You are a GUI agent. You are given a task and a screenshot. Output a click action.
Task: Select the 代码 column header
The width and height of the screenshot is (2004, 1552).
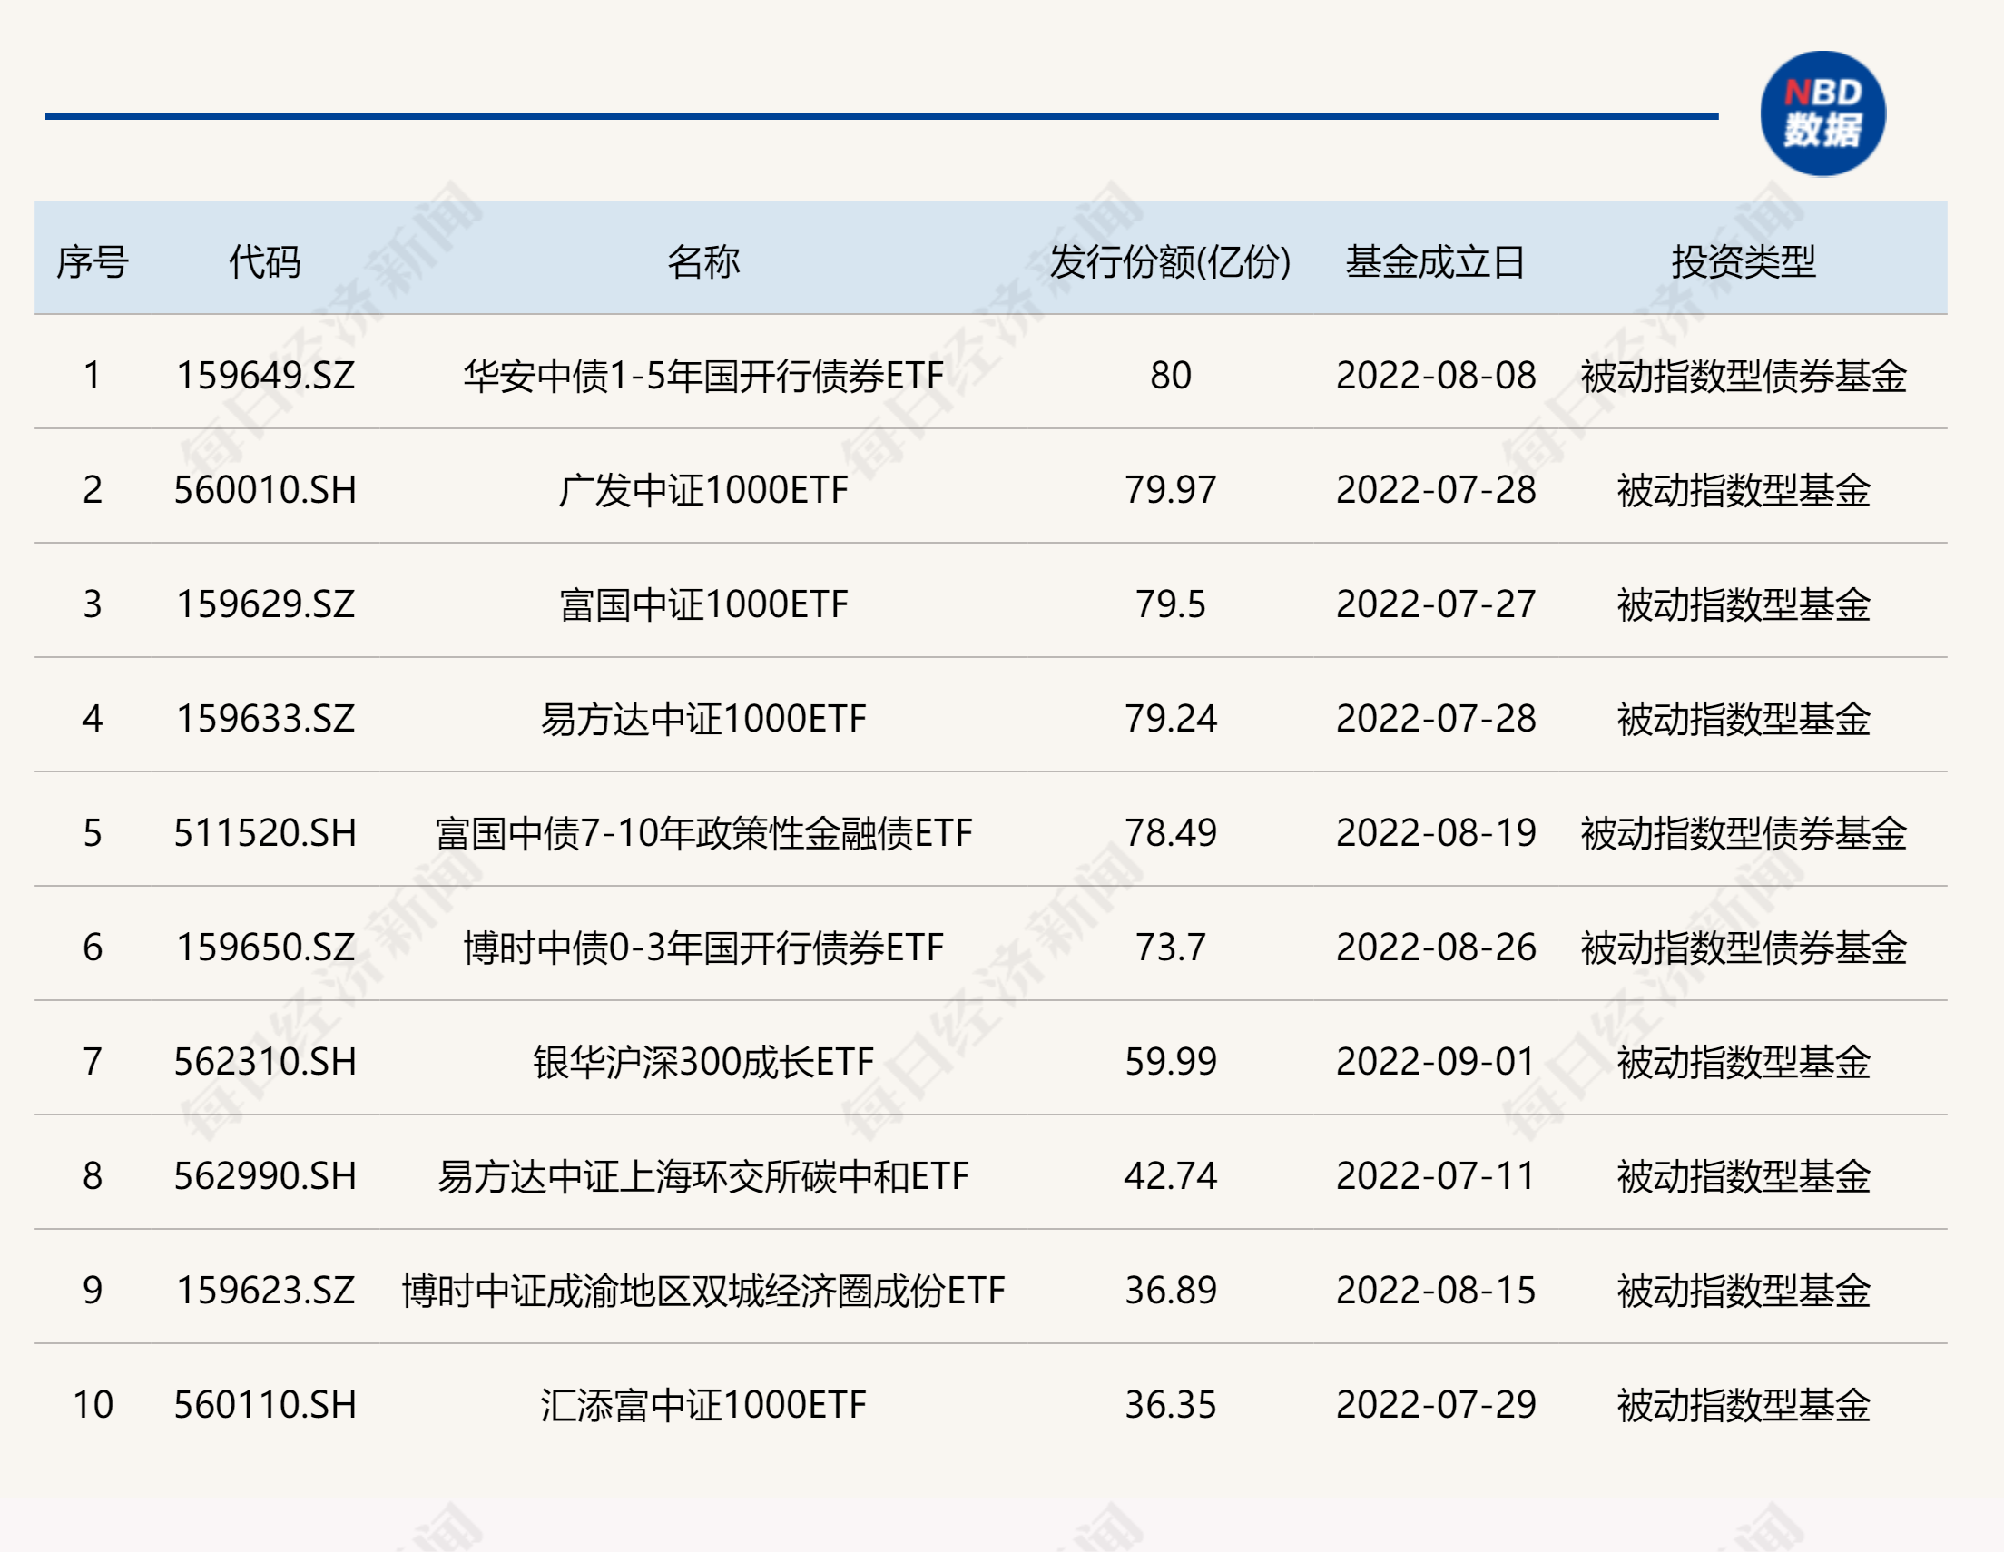pyautogui.click(x=265, y=262)
